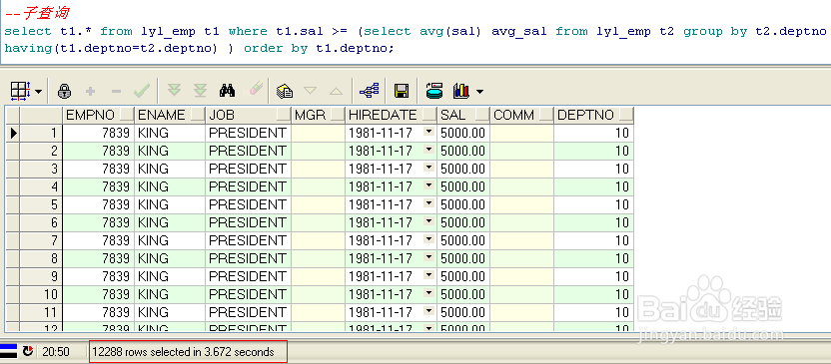Click the linked query tree icon
The height and width of the screenshot is (364, 831).
[369, 91]
